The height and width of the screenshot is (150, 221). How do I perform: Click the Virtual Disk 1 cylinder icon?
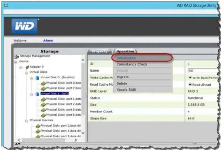click(x=37, y=94)
